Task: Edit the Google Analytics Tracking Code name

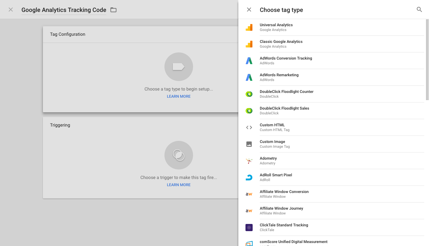Action: click(64, 10)
